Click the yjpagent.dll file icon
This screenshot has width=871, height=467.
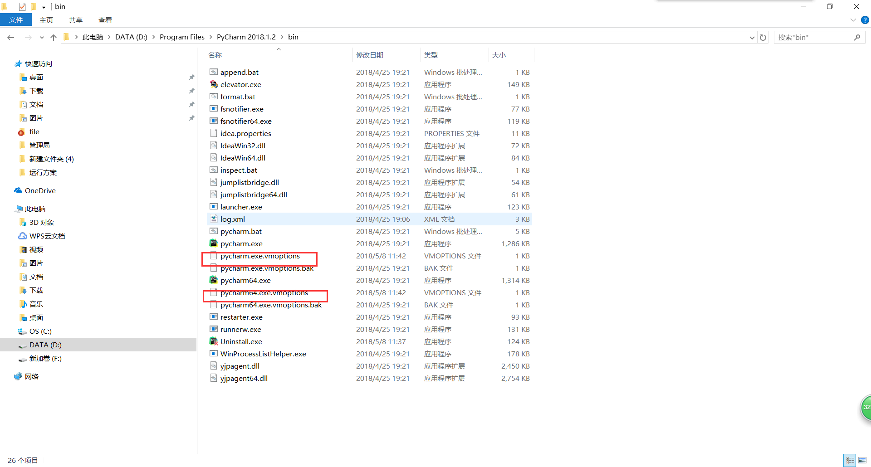tap(214, 366)
